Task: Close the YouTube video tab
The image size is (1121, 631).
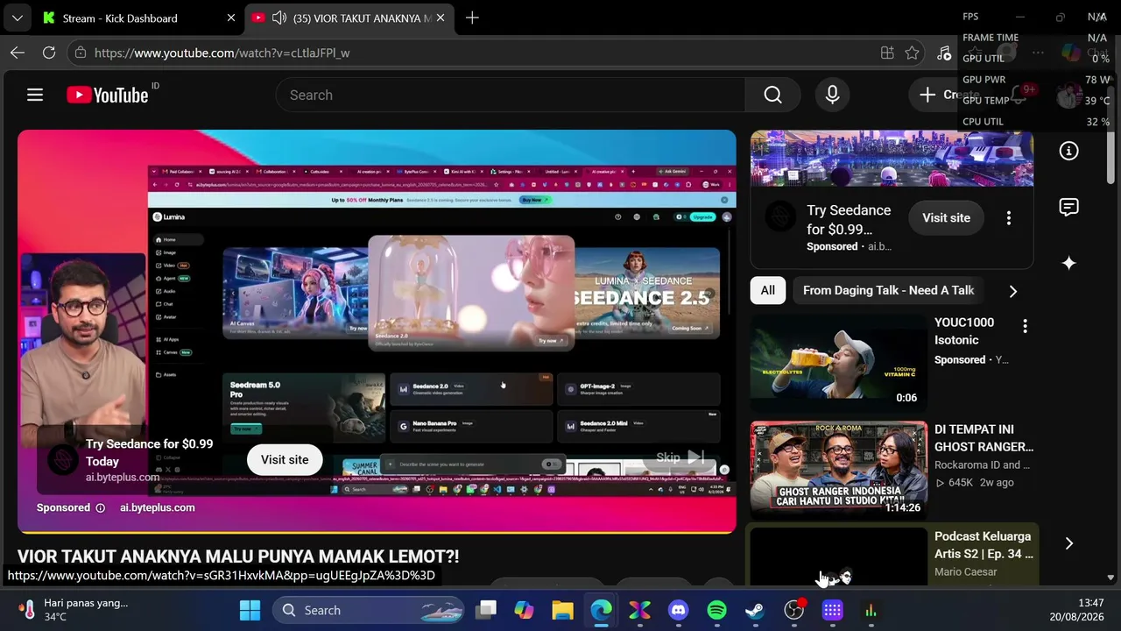Action: pyautogui.click(x=440, y=18)
